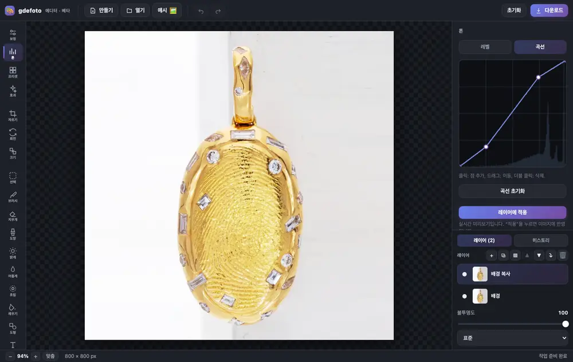
Task: Zoom out with the minus button
Action: coord(10,356)
